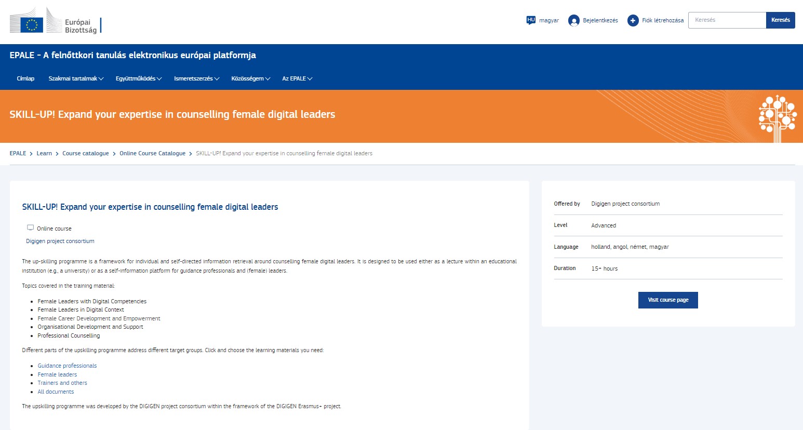This screenshot has height=430, width=803.
Task: Focus the Keresés search input field
Action: (x=727, y=20)
